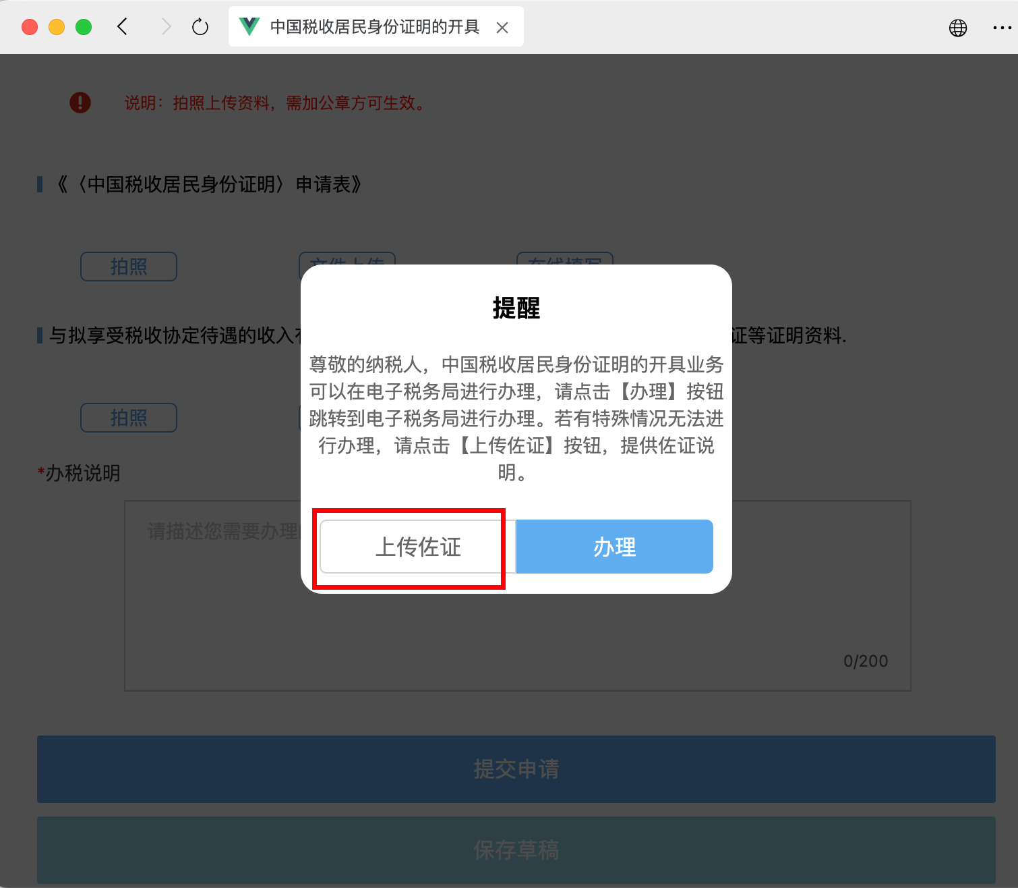Viewport: 1018px width, 888px height.
Task: Open the three-dots more menu
Action: pyautogui.click(x=1002, y=28)
